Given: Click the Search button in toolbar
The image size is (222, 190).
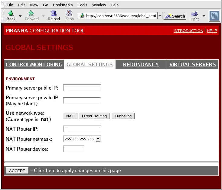Looking at the screenshot, I should coord(175,16).
